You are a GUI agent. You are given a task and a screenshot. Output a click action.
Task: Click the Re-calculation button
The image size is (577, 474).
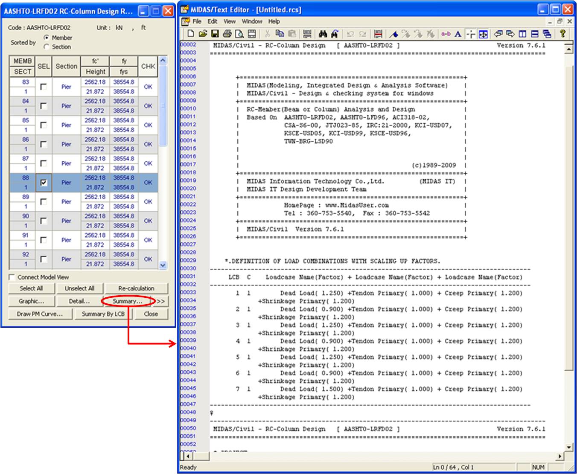pyautogui.click(x=136, y=288)
